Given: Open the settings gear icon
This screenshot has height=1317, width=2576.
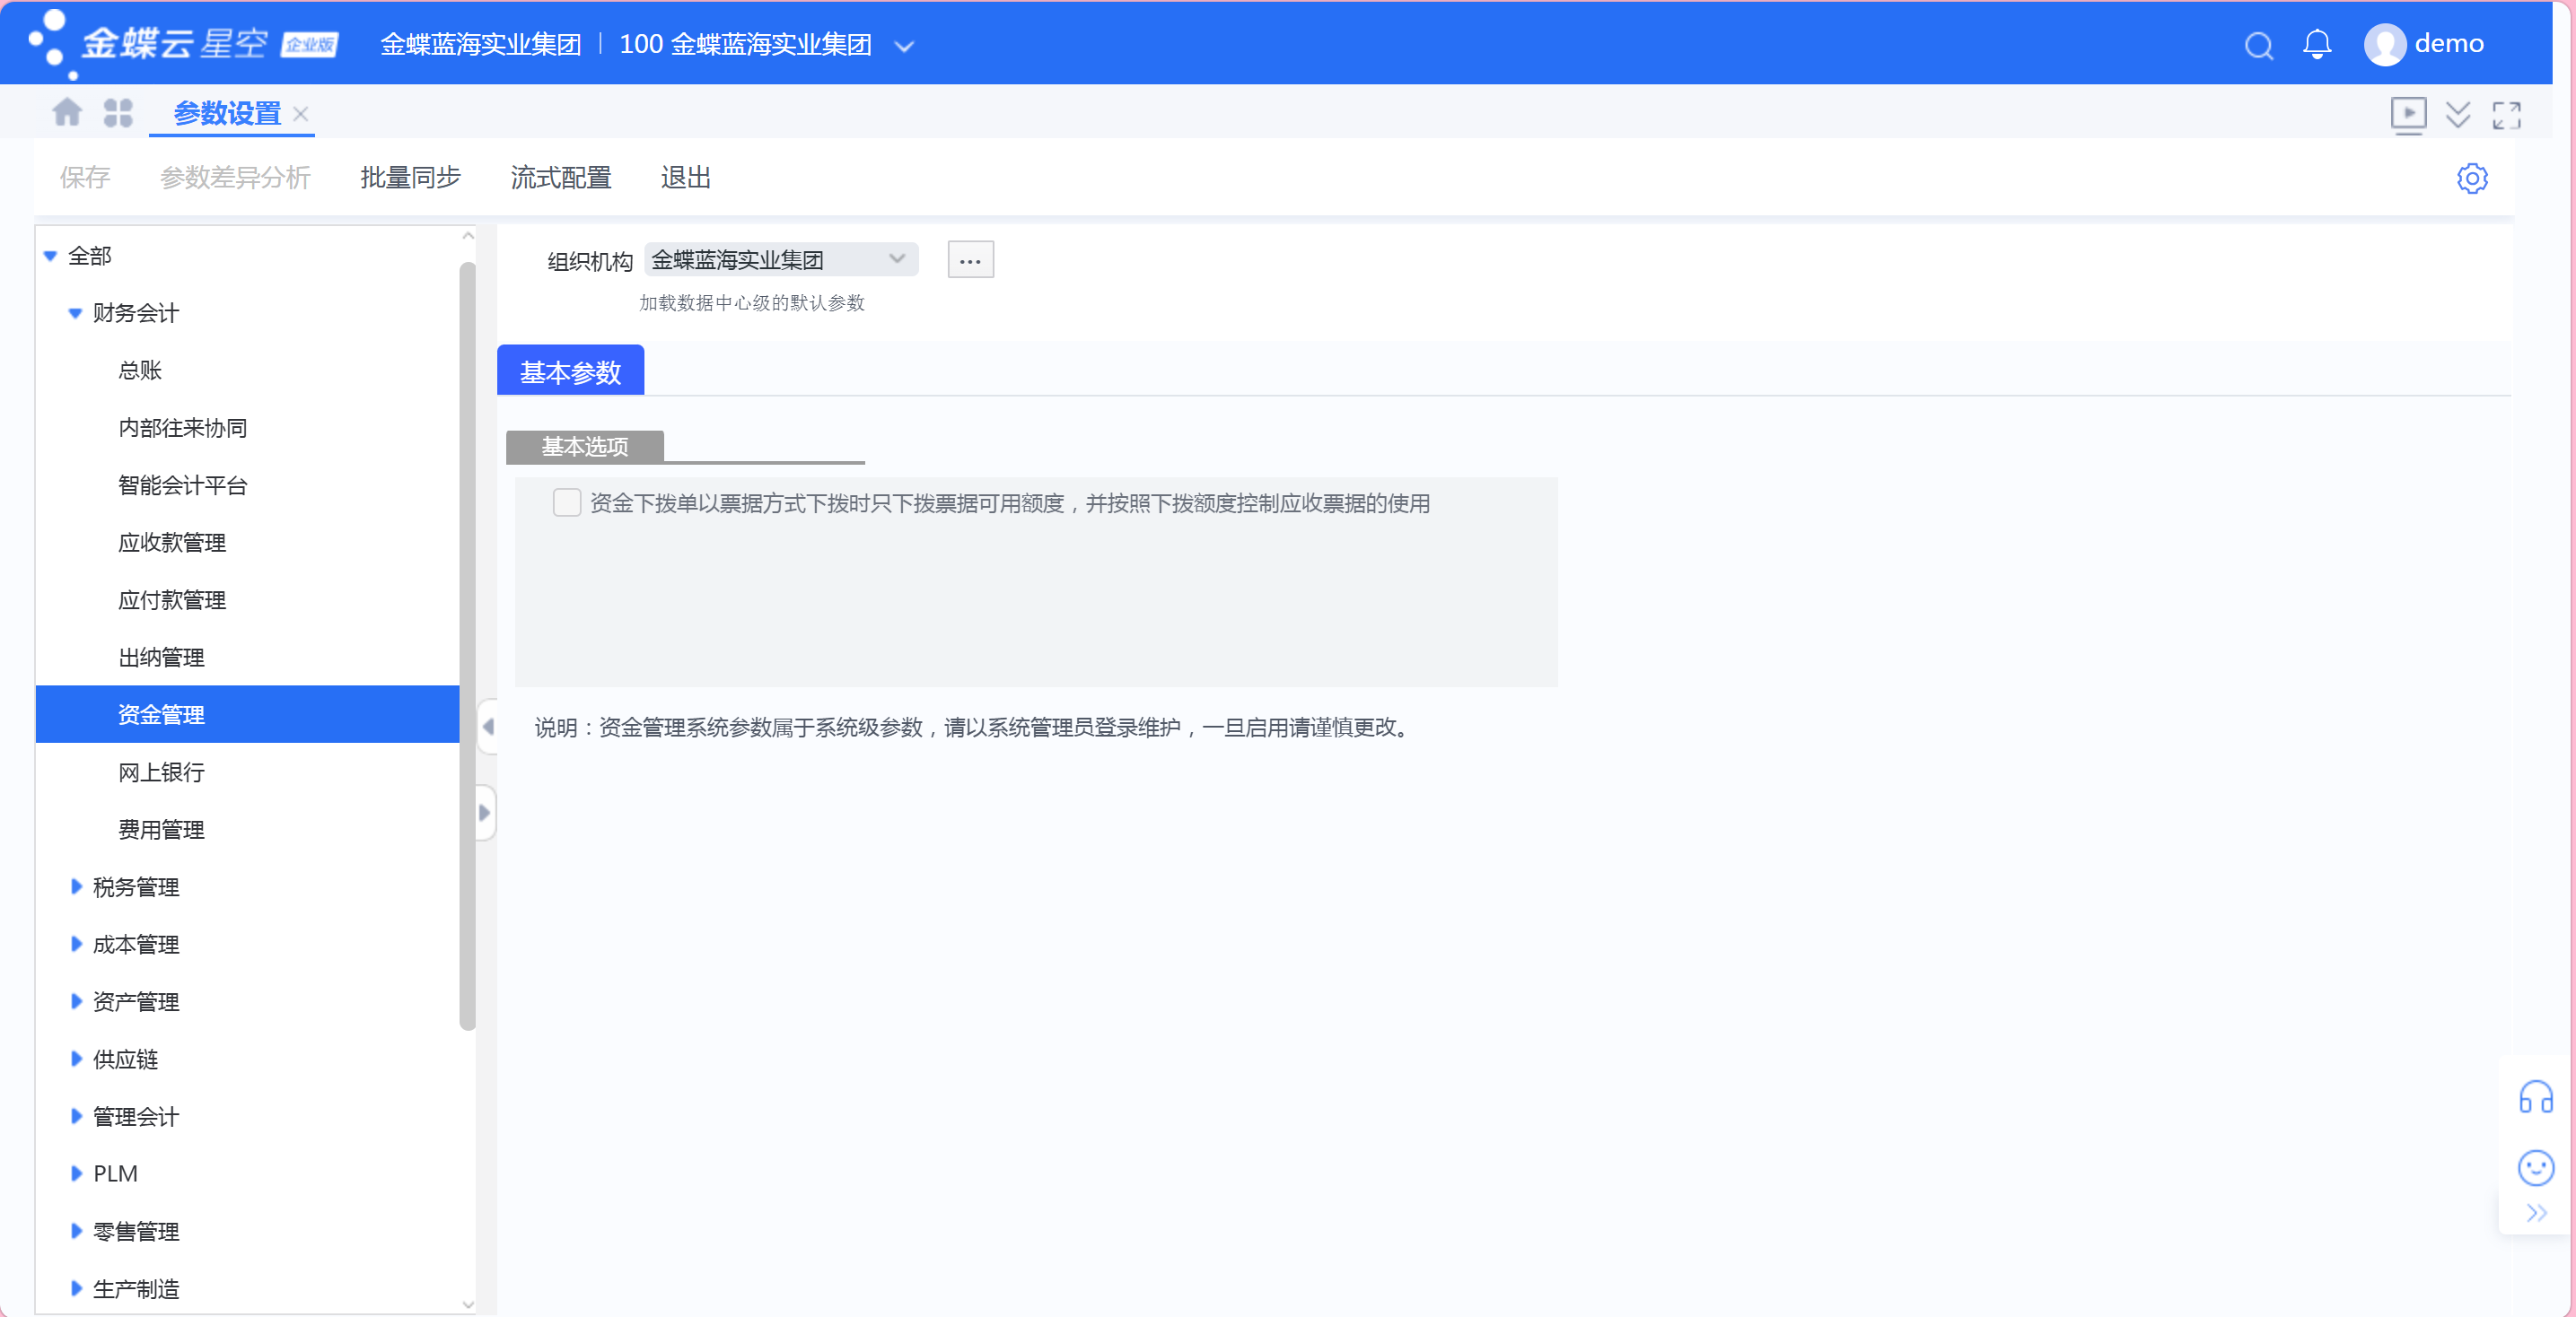Looking at the screenshot, I should tap(2472, 178).
